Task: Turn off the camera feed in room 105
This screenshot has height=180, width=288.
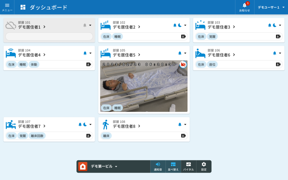Action: coord(183,65)
